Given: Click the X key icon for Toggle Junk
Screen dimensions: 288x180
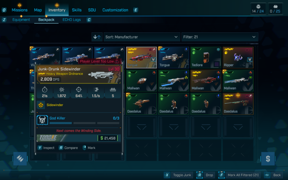Looking at the screenshot, I should pyautogui.click(x=167, y=175).
